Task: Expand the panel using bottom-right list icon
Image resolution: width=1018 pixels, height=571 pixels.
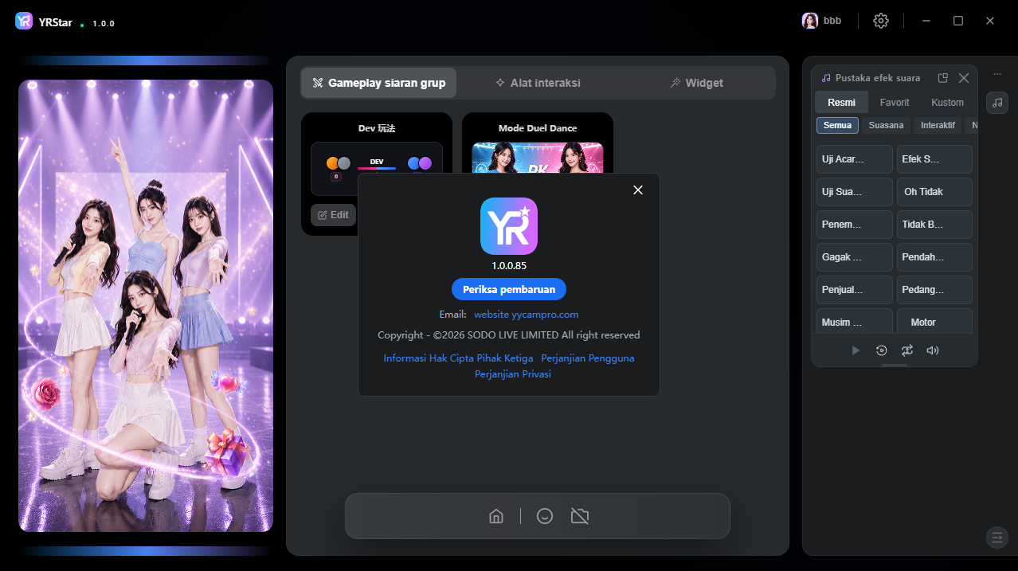Action: pos(996,538)
